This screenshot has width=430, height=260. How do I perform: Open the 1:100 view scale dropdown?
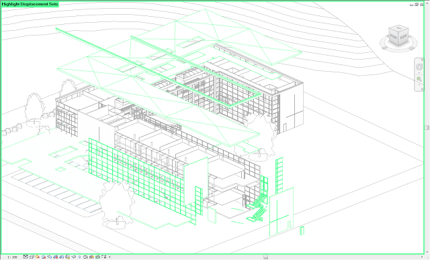tap(12, 257)
